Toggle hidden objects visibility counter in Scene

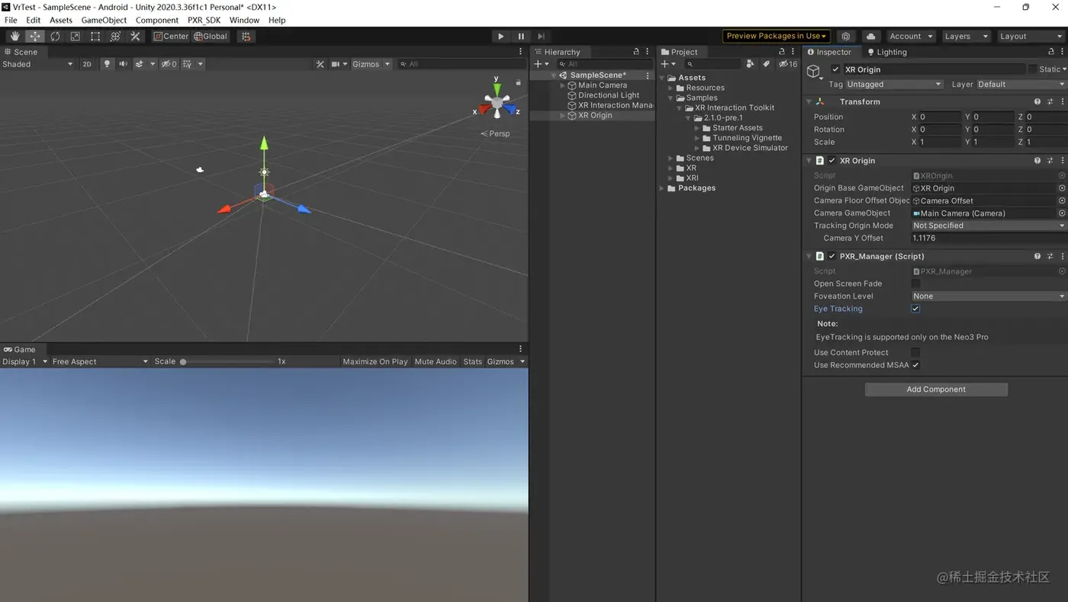tap(169, 64)
